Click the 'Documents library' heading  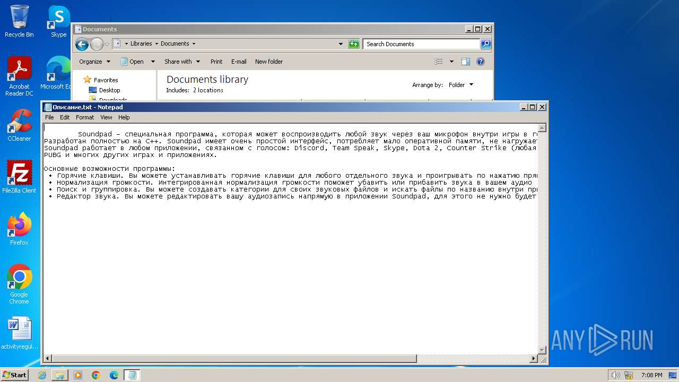point(207,80)
